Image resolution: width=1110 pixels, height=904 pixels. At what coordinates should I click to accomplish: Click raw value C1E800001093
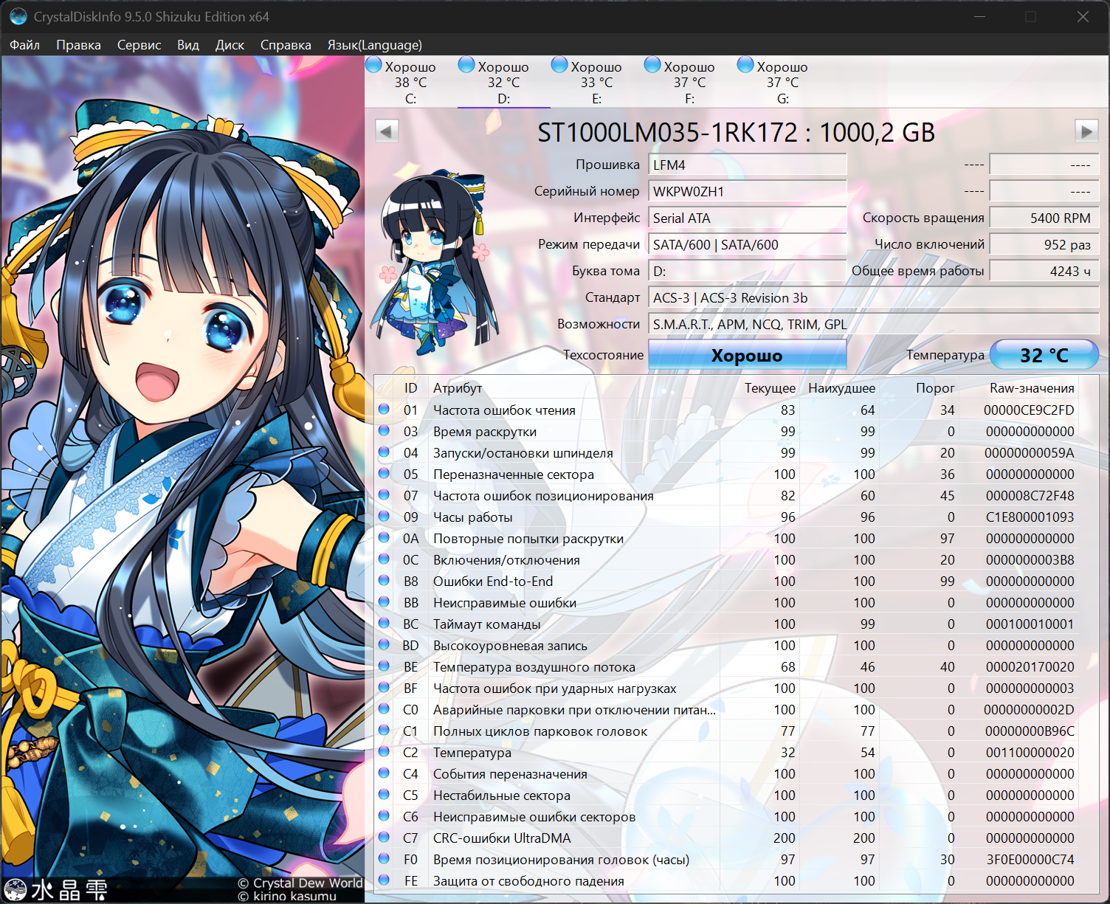click(x=1030, y=517)
